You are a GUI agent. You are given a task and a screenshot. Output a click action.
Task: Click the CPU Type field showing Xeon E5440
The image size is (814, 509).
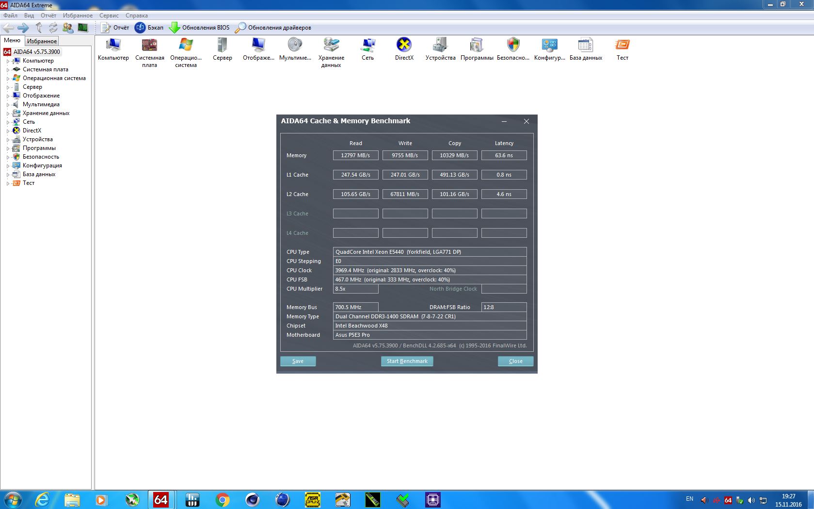[x=430, y=252]
